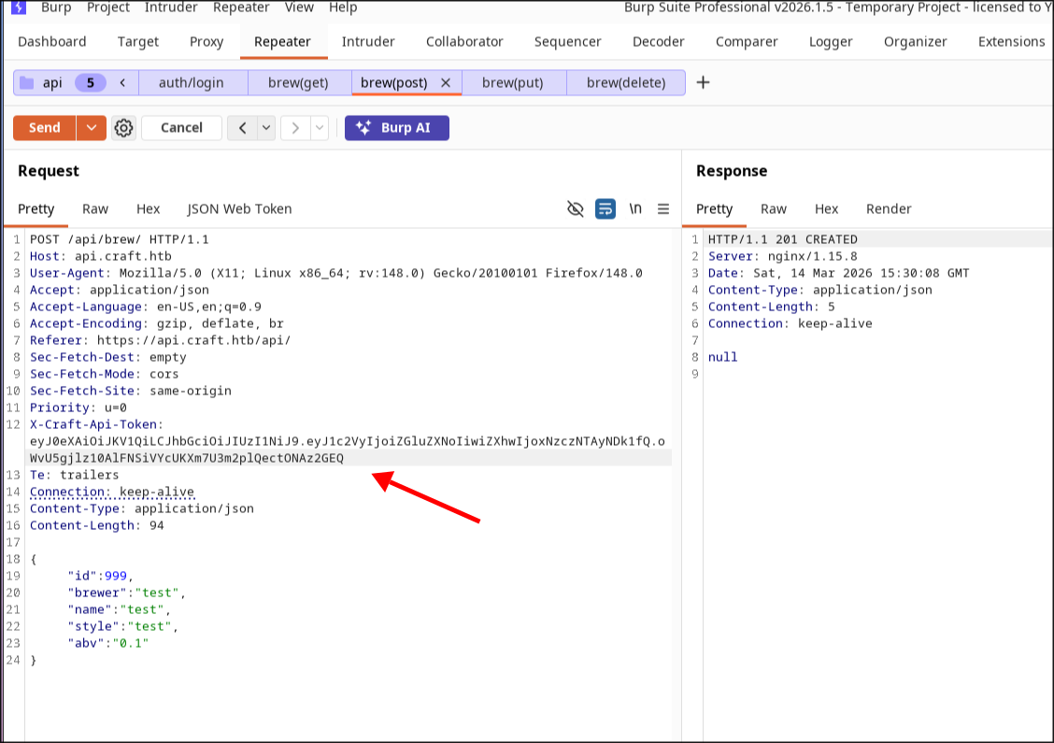Switch request view to Hex
The width and height of the screenshot is (1054, 743).
(x=148, y=209)
